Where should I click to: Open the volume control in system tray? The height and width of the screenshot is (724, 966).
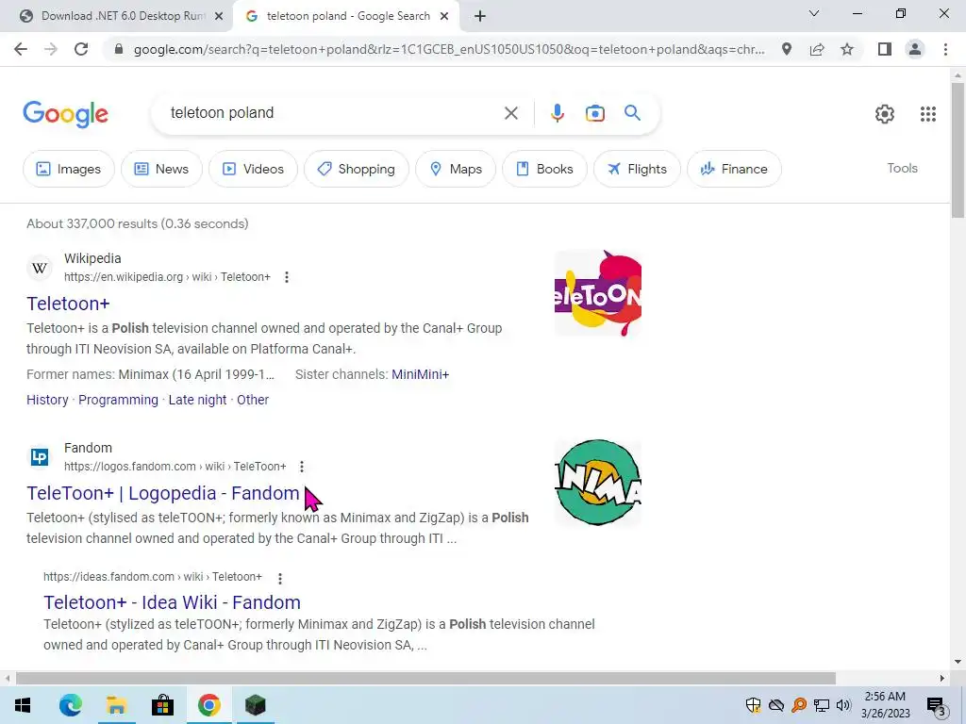pyautogui.click(x=842, y=705)
